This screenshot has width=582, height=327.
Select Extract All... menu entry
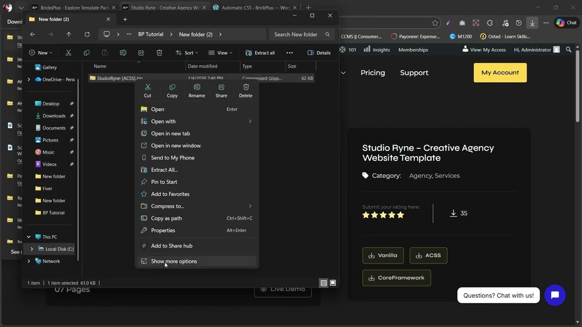(197, 170)
